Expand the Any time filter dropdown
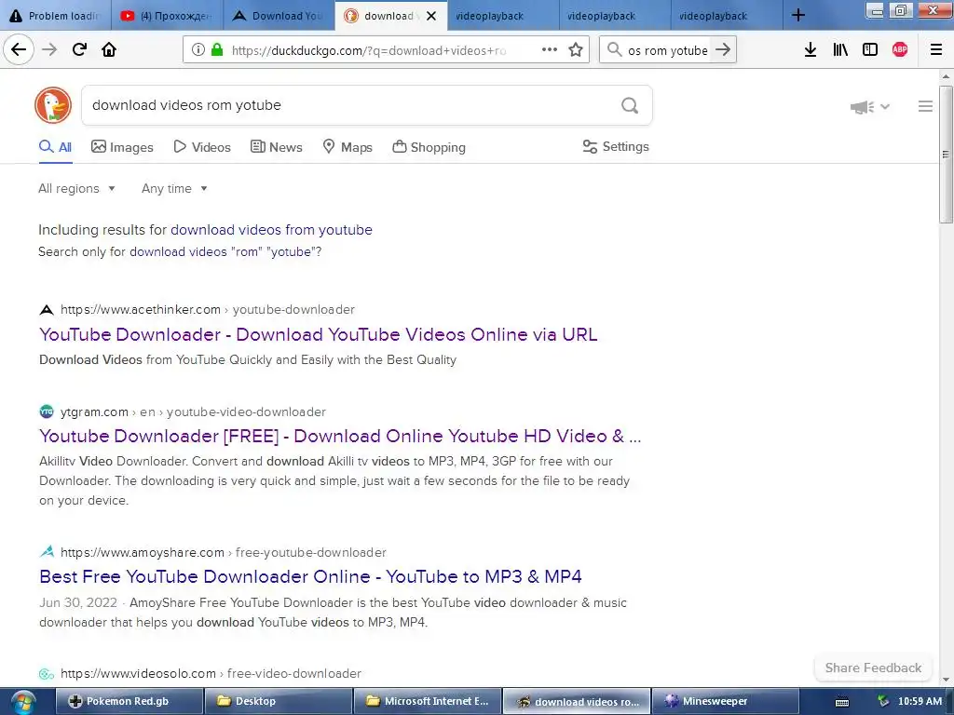This screenshot has width=954, height=715. [x=174, y=188]
